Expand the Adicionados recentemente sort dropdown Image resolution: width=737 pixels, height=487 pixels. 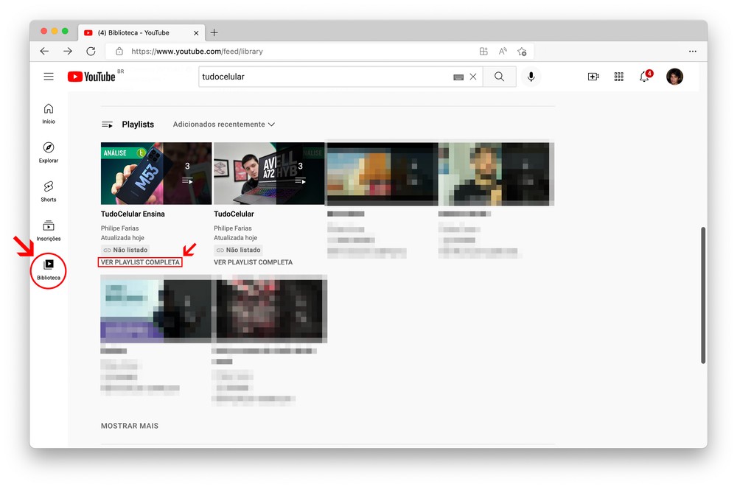[223, 125]
